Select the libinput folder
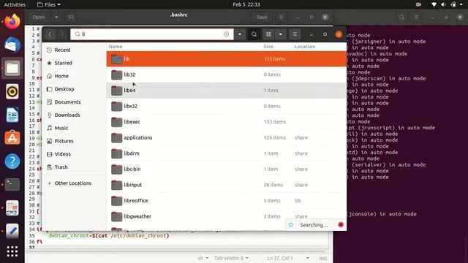The image size is (468, 263). [x=226, y=185]
